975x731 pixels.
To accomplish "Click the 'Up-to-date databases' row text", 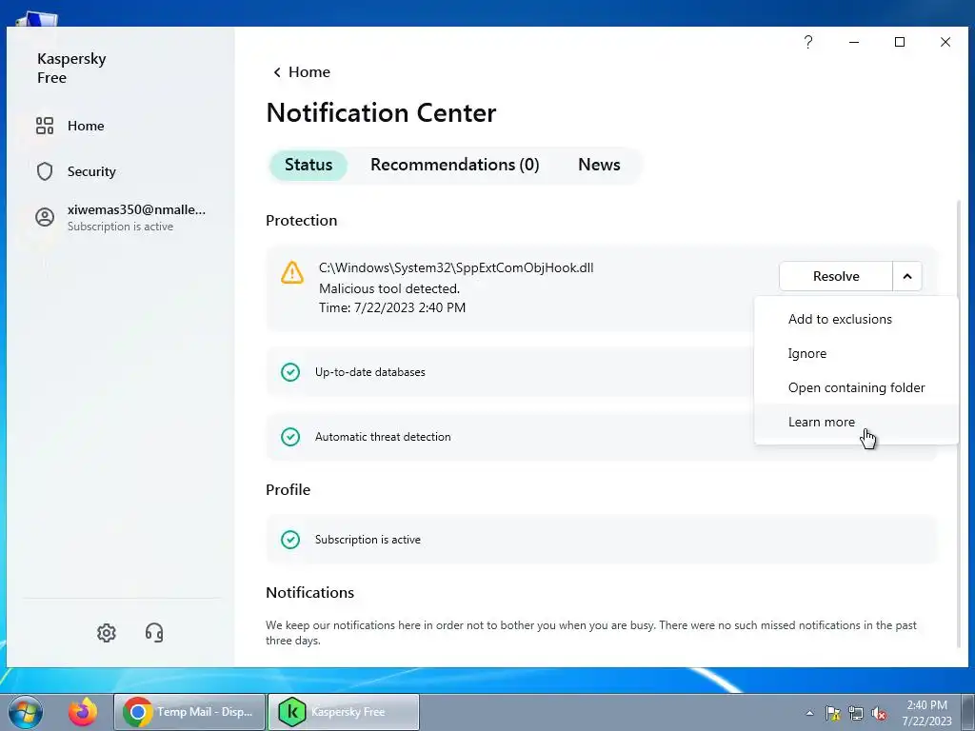I will pos(370,372).
